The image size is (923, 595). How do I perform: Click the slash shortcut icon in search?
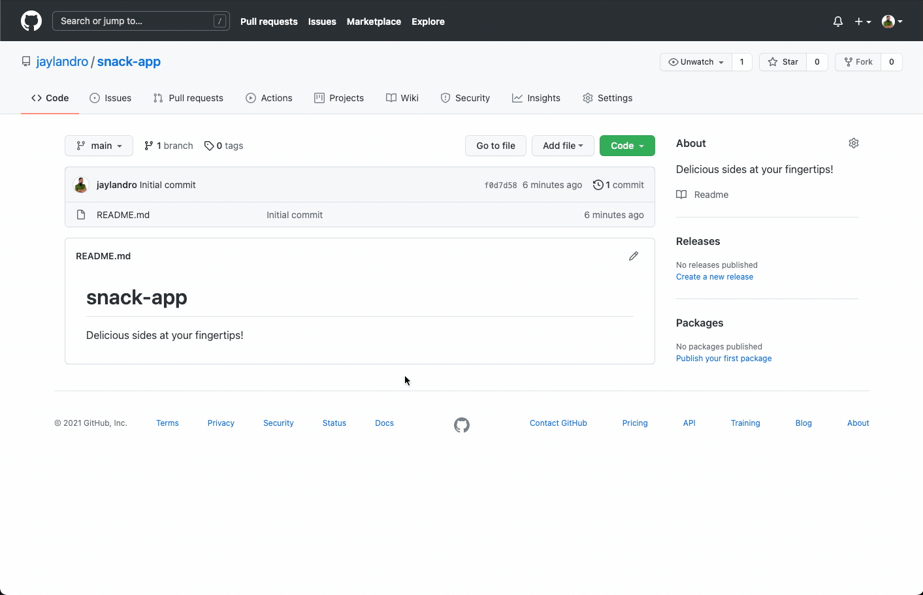tap(220, 21)
